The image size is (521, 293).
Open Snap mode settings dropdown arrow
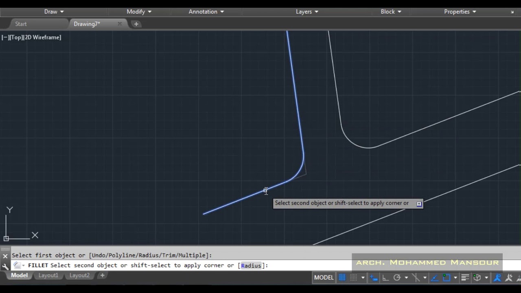[x=363, y=278]
